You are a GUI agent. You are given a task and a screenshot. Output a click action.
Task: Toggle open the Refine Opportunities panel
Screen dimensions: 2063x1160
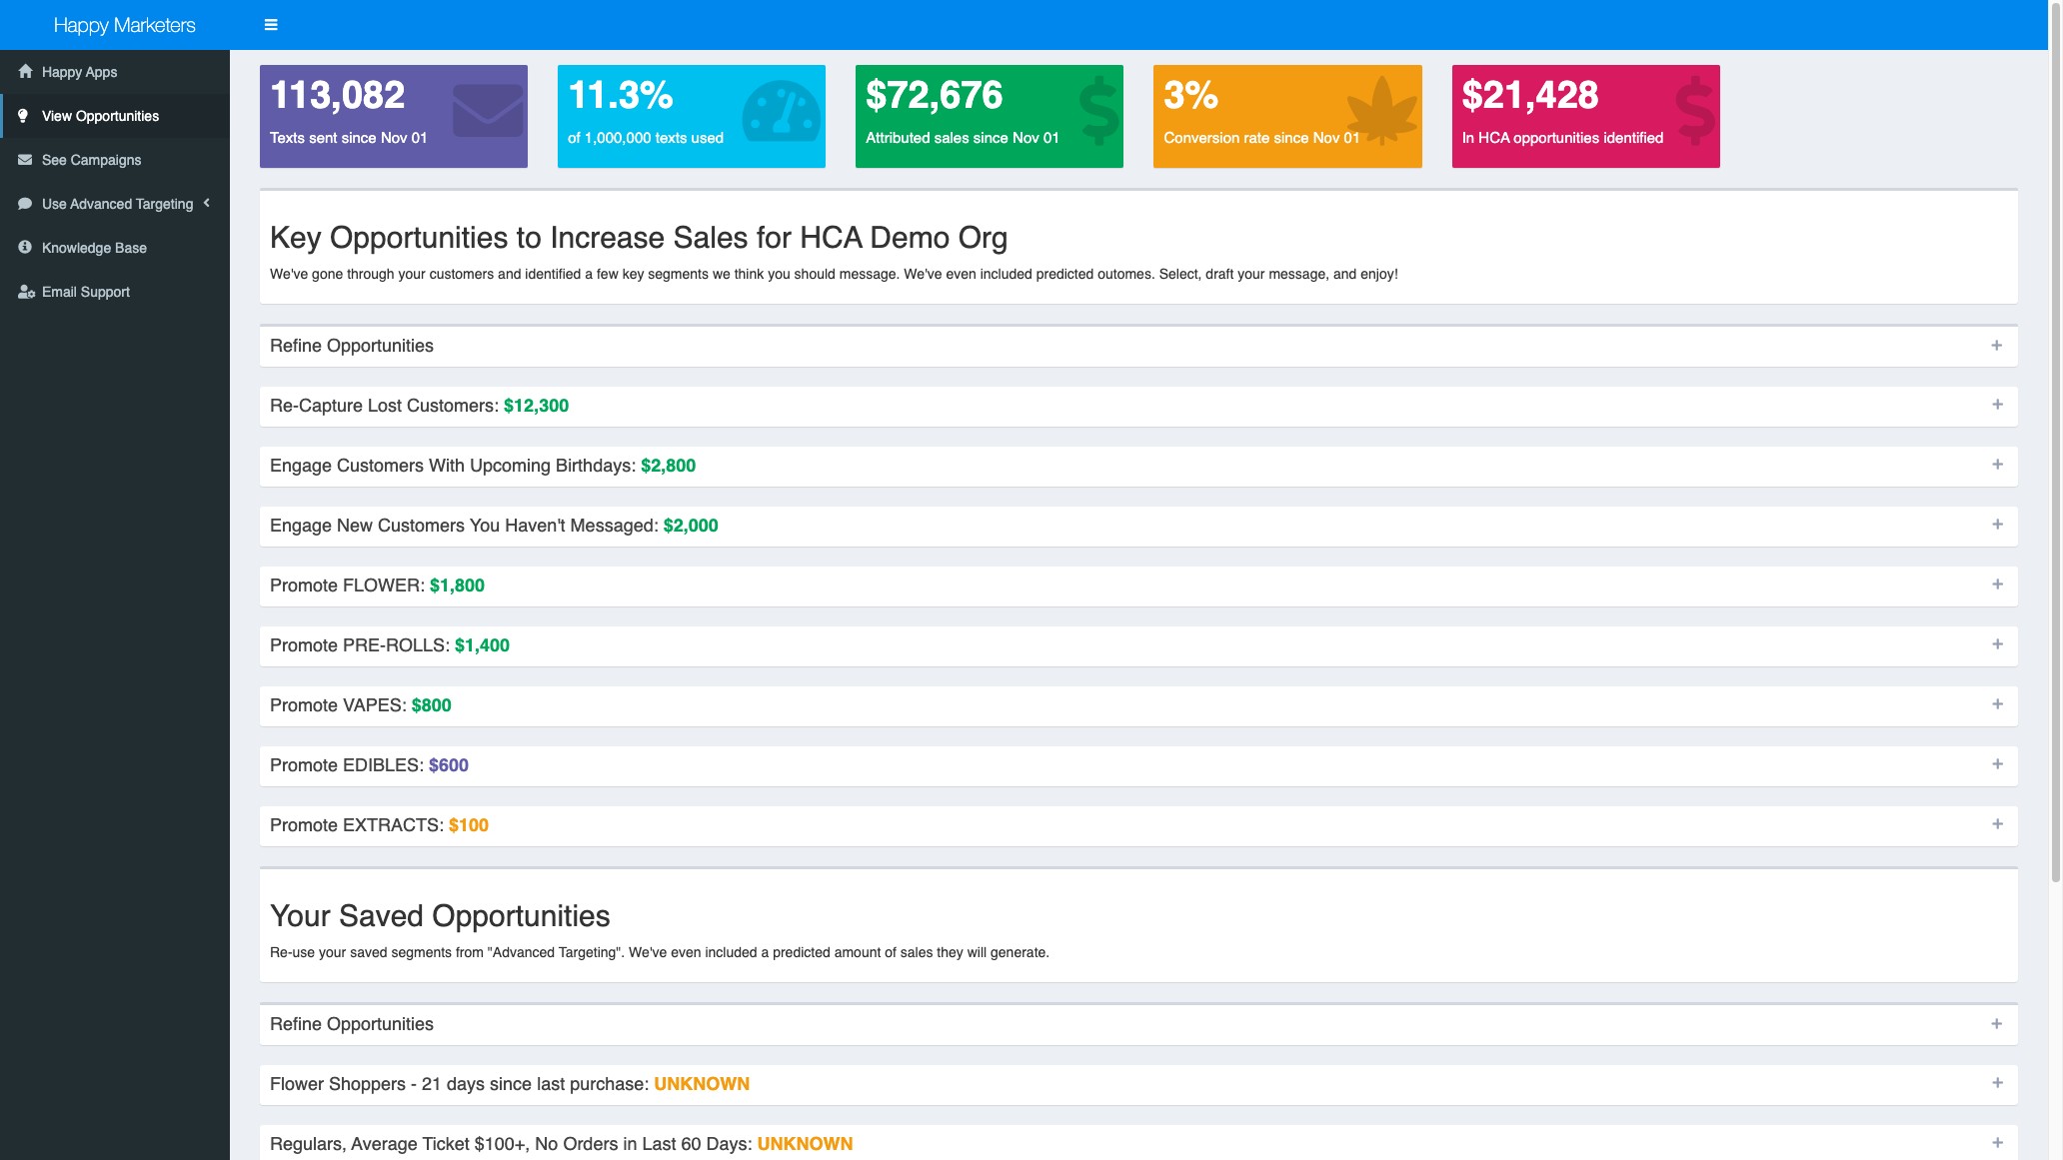click(x=1997, y=345)
